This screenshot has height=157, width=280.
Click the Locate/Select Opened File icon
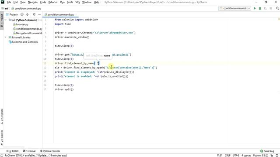pos(22,14)
